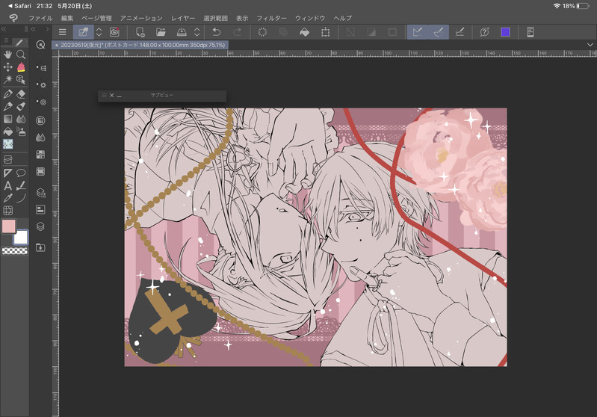Image resolution: width=597 pixels, height=417 pixels.
Task: Select the Blend (droplets) tool in tool palette
Action: pyautogui.click(x=21, y=120)
